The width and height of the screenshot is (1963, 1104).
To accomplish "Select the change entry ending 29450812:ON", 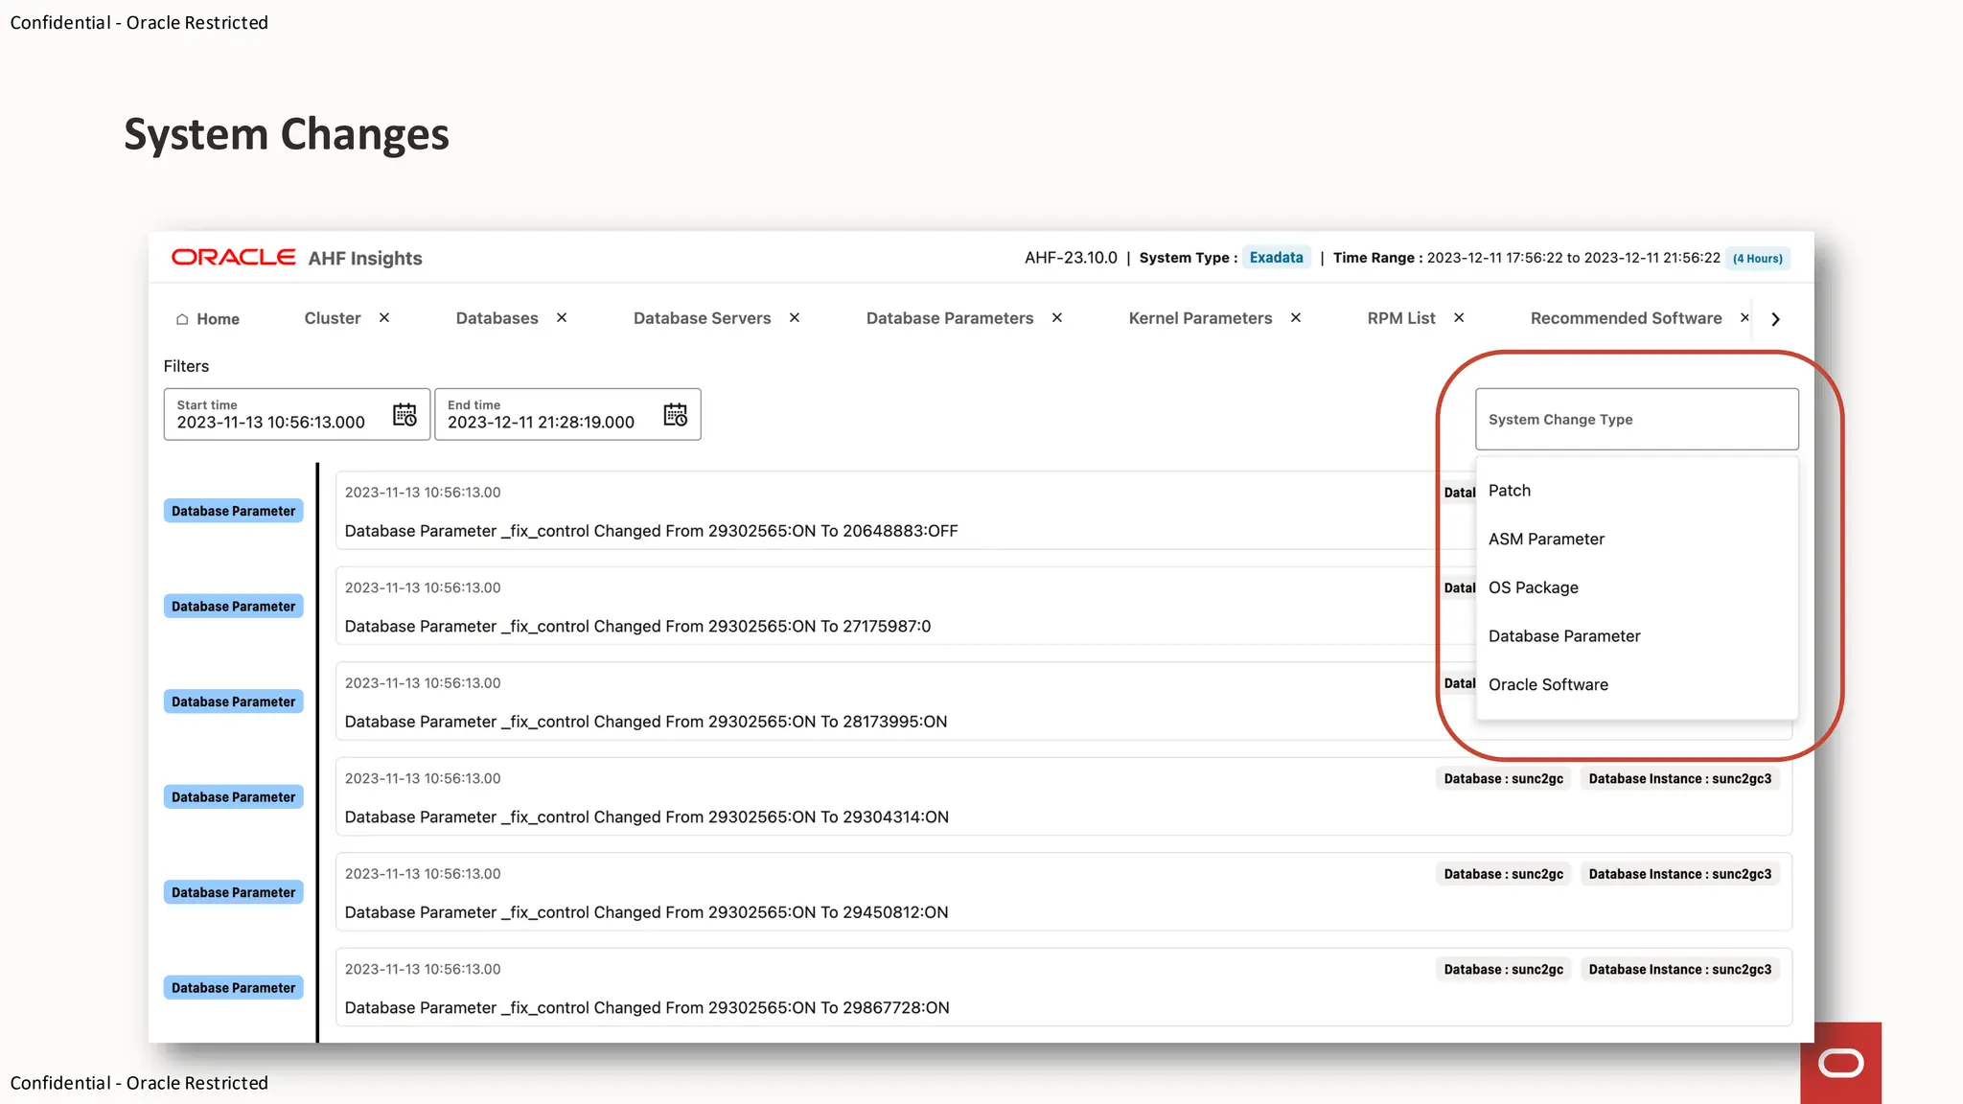I will (1064, 892).
